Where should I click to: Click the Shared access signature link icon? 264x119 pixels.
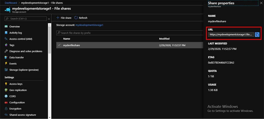pos(6,115)
